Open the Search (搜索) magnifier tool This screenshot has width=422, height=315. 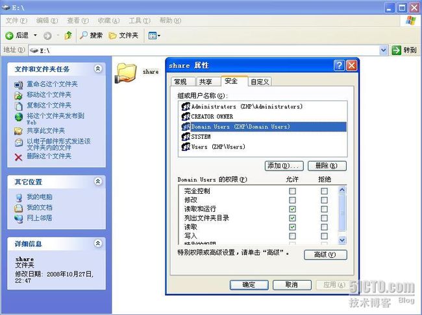(91, 35)
